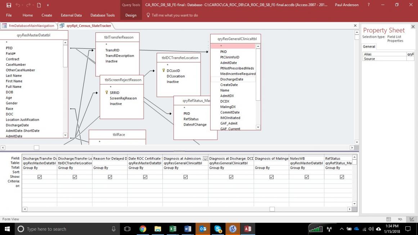The height and width of the screenshot is (235, 418).
Task: Uncheck Show box for NotesWB column
Action: [x=306, y=177]
